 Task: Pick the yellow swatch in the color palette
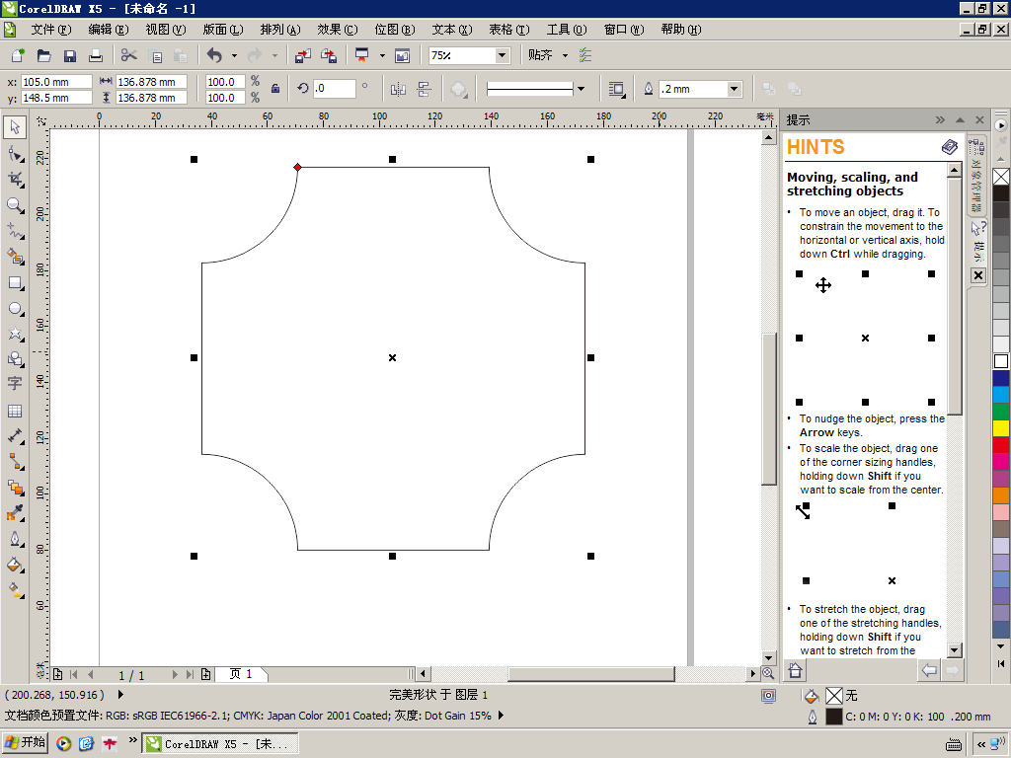click(1001, 428)
